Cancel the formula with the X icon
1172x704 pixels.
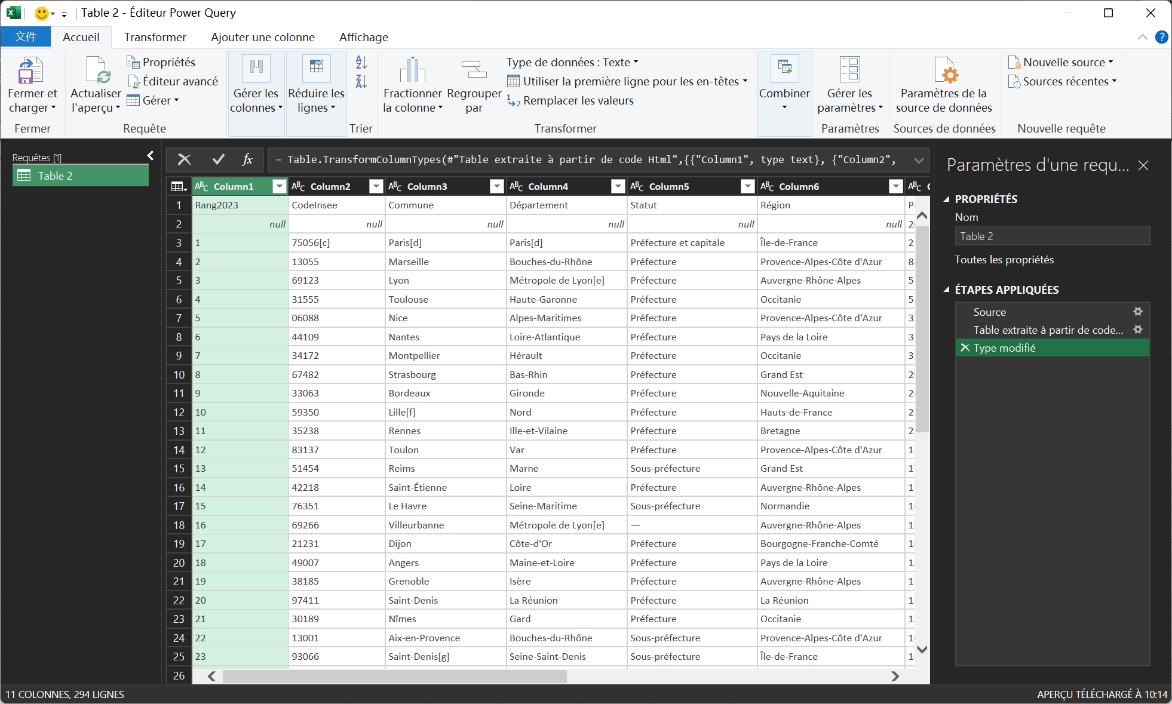pos(185,159)
